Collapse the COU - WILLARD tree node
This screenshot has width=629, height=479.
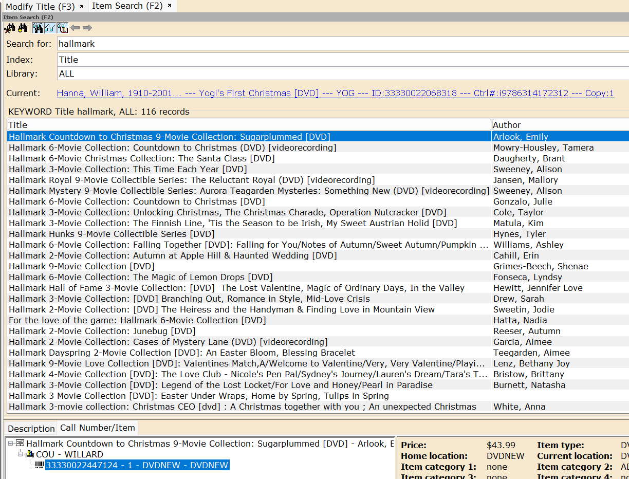tap(21, 454)
